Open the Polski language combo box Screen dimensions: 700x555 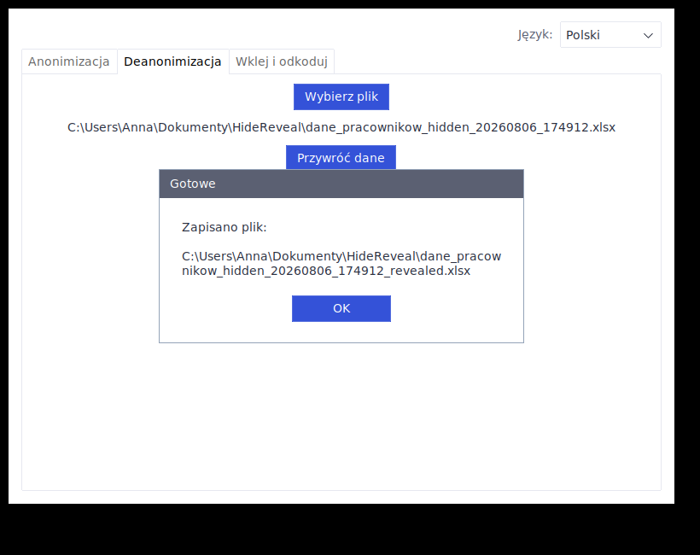tap(610, 35)
